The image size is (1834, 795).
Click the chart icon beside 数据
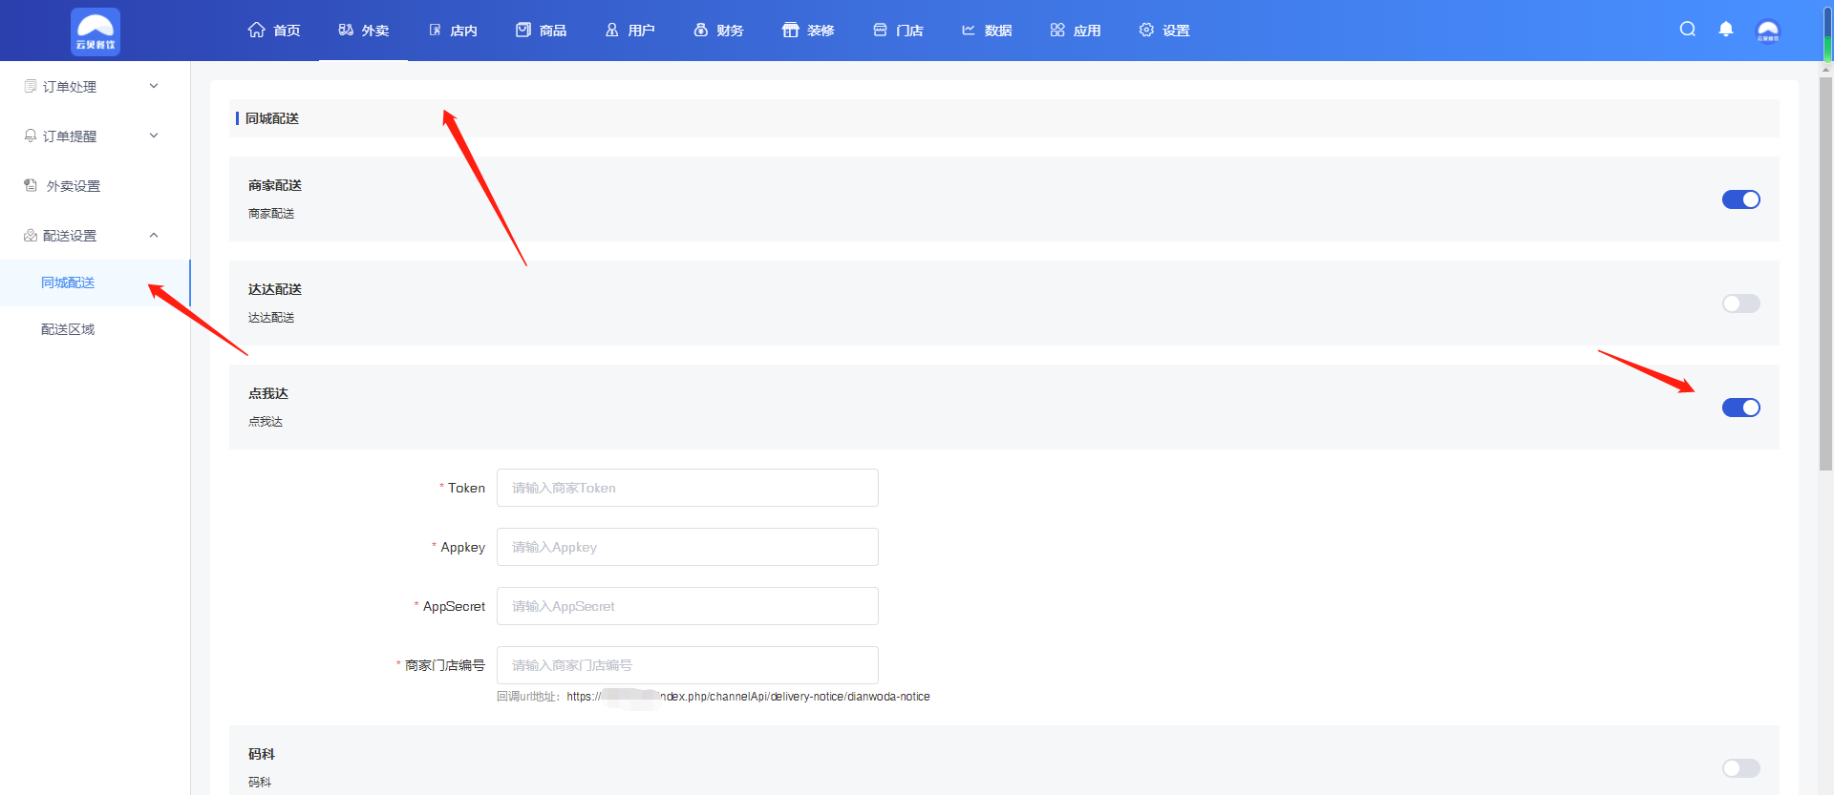[969, 30]
